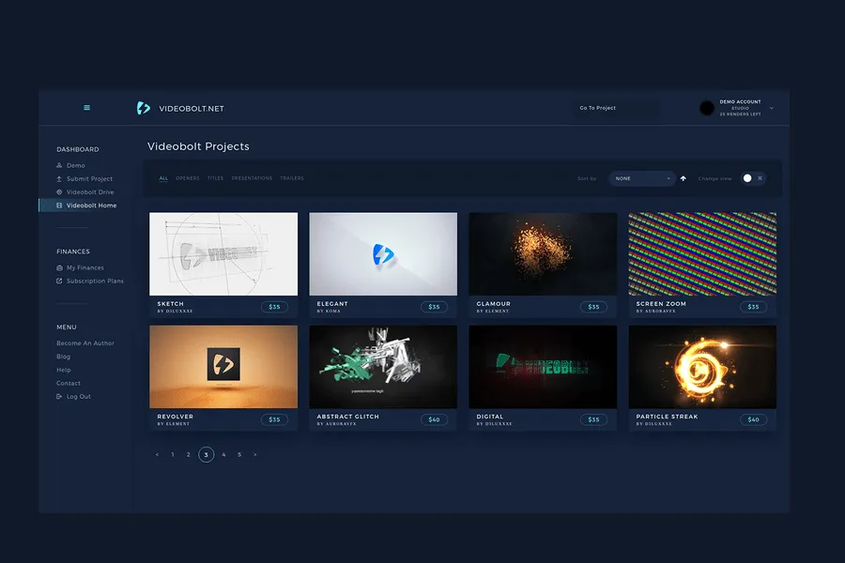Click the ascending sort arrow icon
The height and width of the screenshot is (563, 845).
(684, 177)
